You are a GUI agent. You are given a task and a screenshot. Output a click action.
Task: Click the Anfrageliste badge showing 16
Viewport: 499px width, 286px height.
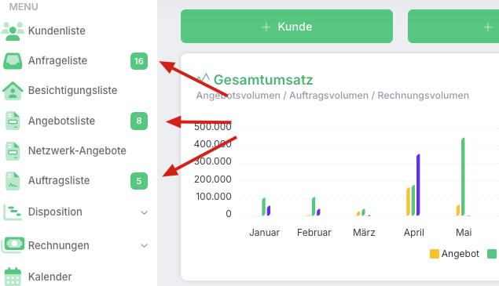coord(139,61)
